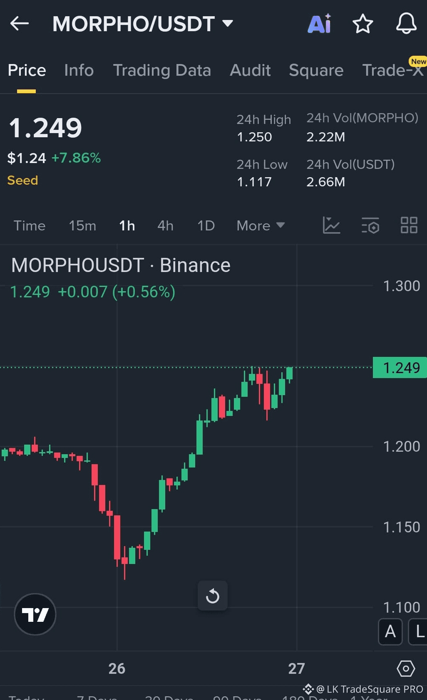
Task: Select the Time chart interval
Action: [x=29, y=225]
